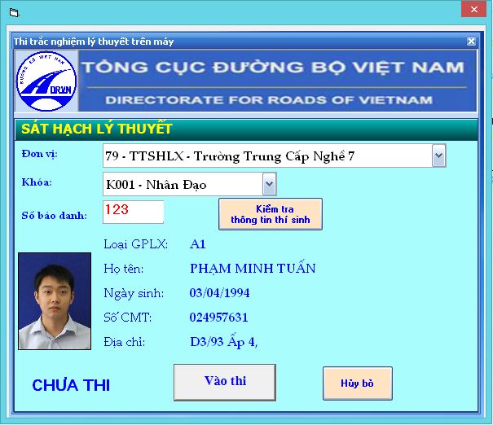Click the birth date '03/04/1994'
This screenshot has height=425, width=493.
point(219,293)
